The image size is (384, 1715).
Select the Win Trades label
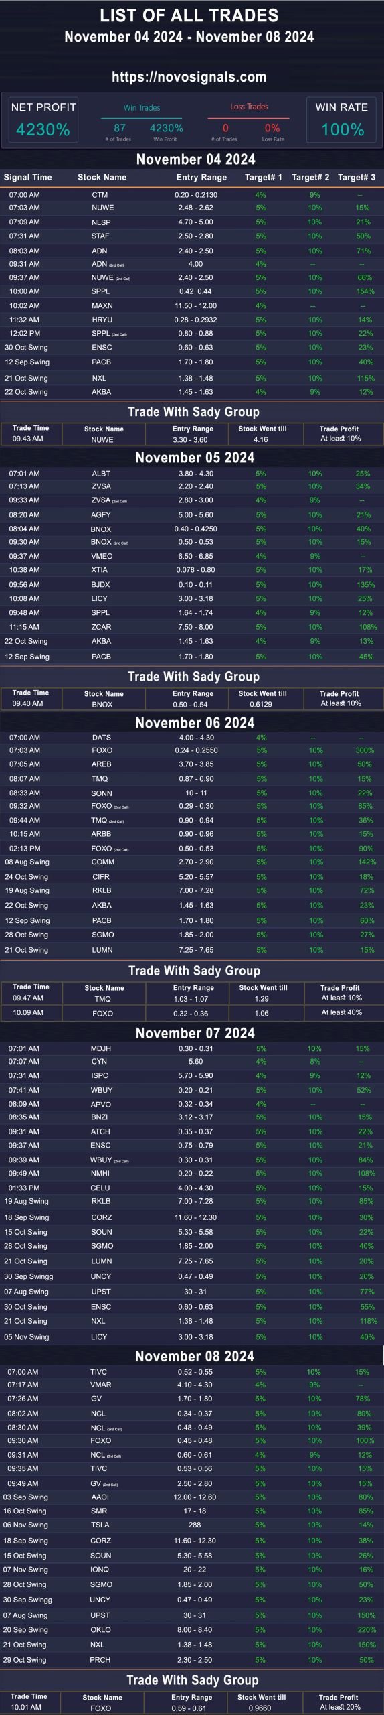click(142, 107)
